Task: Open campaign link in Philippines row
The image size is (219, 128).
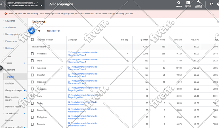Action: [x=82, y=117]
